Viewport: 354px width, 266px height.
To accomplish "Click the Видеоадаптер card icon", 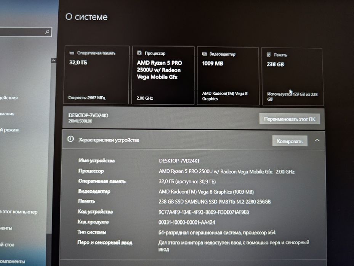I will click(x=205, y=54).
